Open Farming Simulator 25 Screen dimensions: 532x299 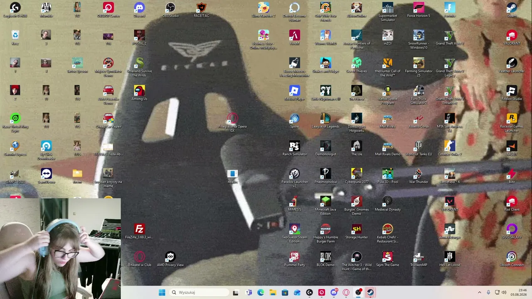419,67
